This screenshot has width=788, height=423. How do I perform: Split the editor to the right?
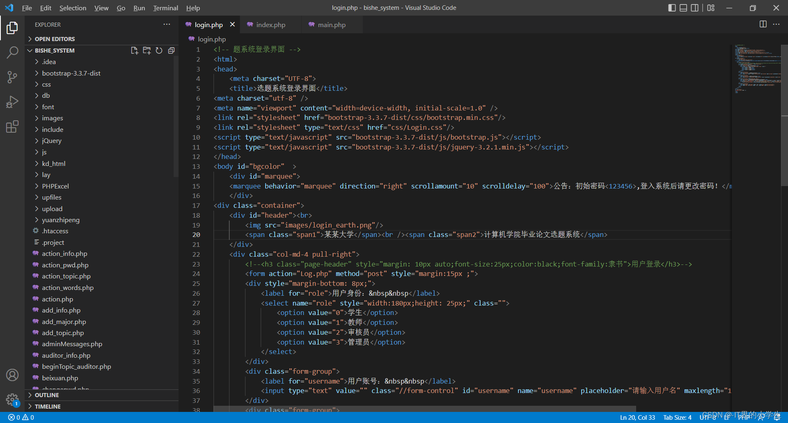(763, 24)
